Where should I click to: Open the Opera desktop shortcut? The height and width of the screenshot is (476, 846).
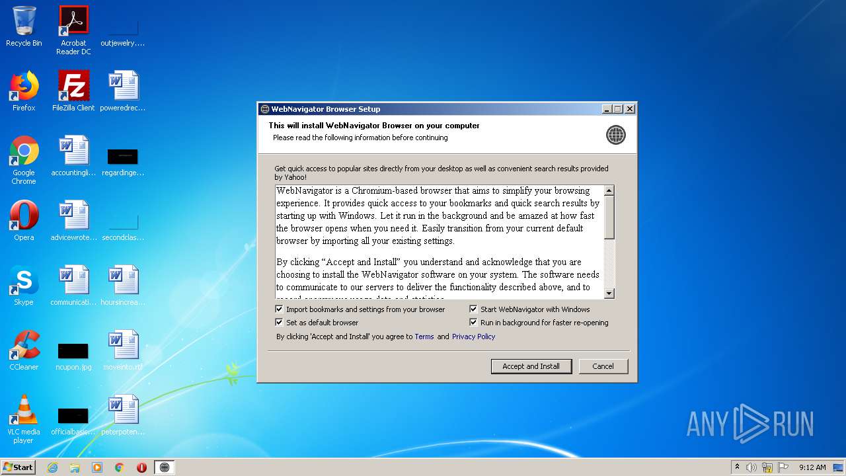(24, 221)
